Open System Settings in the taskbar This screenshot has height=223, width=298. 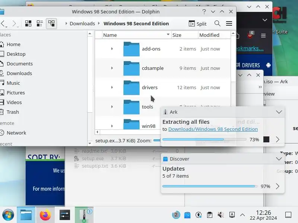pyautogui.click(x=64, y=215)
